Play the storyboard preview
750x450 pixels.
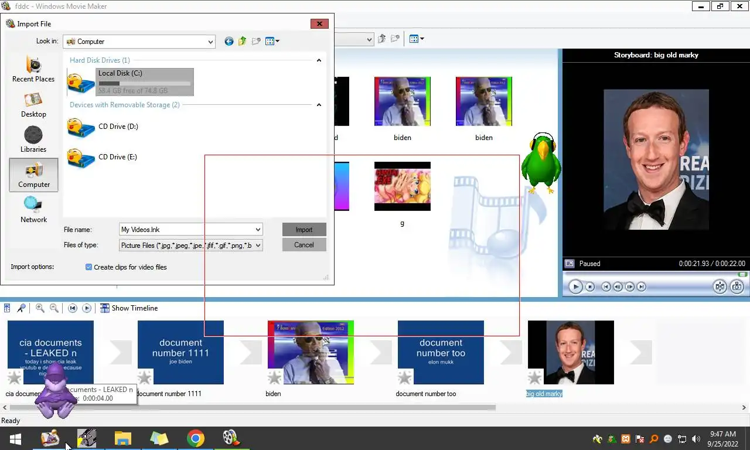[x=575, y=287]
